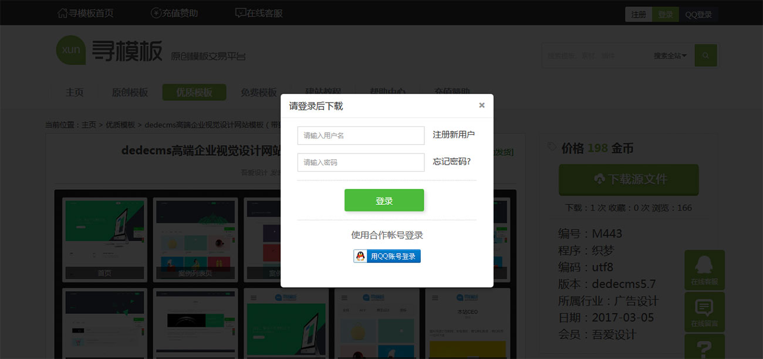The height and width of the screenshot is (359, 763).
Task: Click the 忘记密码? link
Action: click(452, 162)
